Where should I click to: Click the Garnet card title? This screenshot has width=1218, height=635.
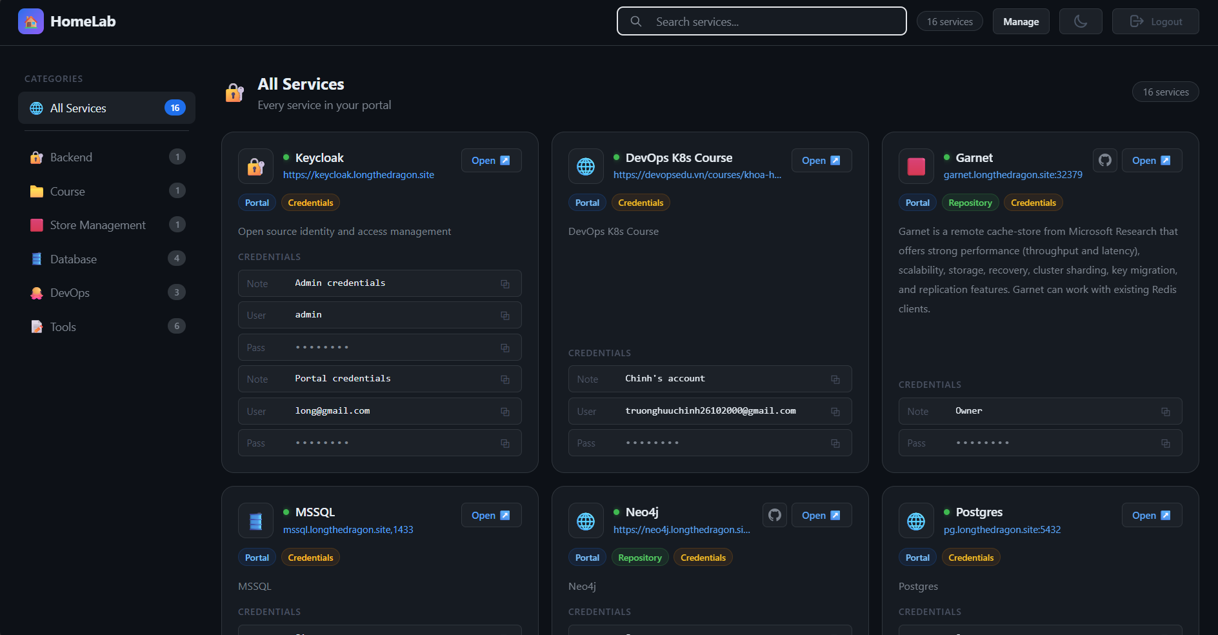click(974, 158)
